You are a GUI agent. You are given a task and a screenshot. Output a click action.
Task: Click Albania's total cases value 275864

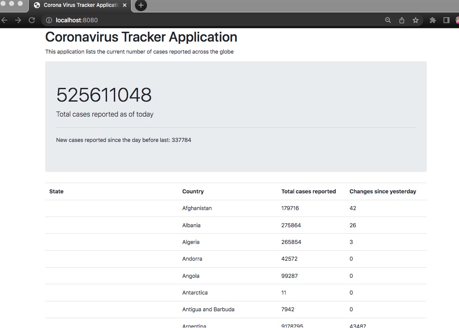coord(291,225)
